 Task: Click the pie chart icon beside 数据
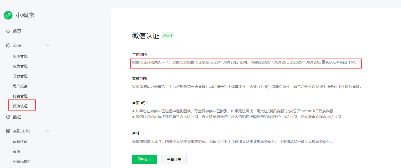tap(8, 117)
